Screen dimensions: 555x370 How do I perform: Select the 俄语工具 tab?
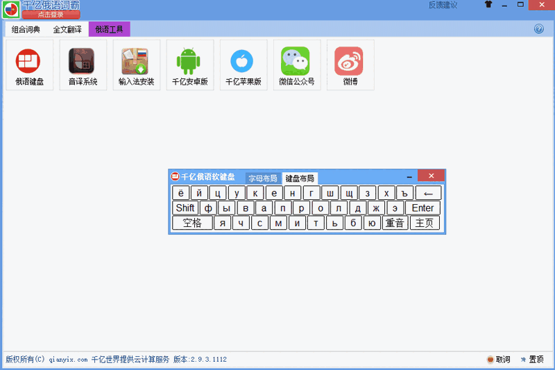(x=110, y=29)
